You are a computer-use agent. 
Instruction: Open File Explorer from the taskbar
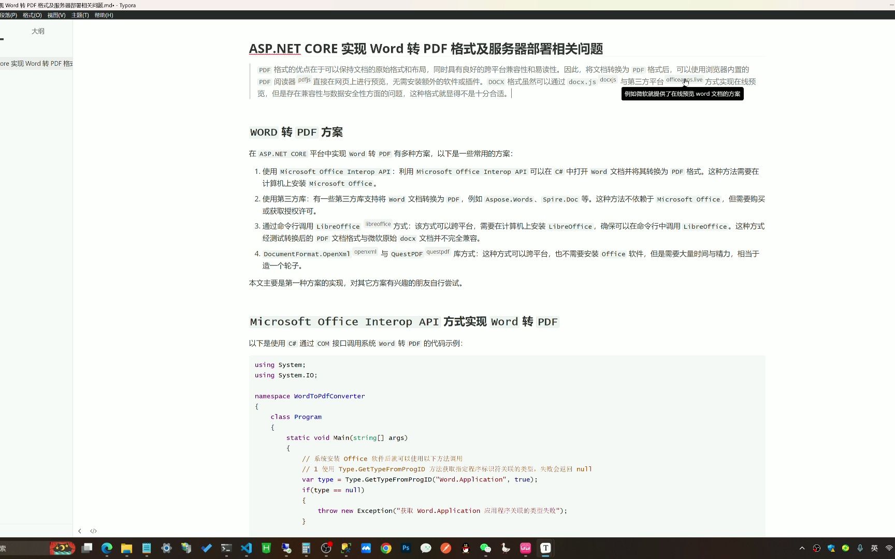pos(126,548)
